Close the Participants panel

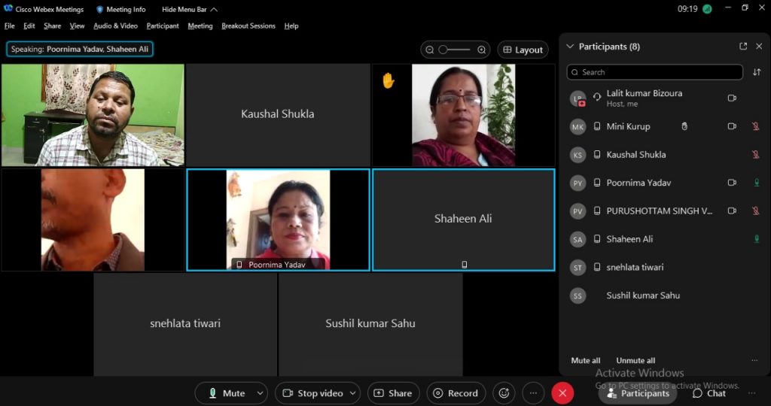[x=759, y=47]
